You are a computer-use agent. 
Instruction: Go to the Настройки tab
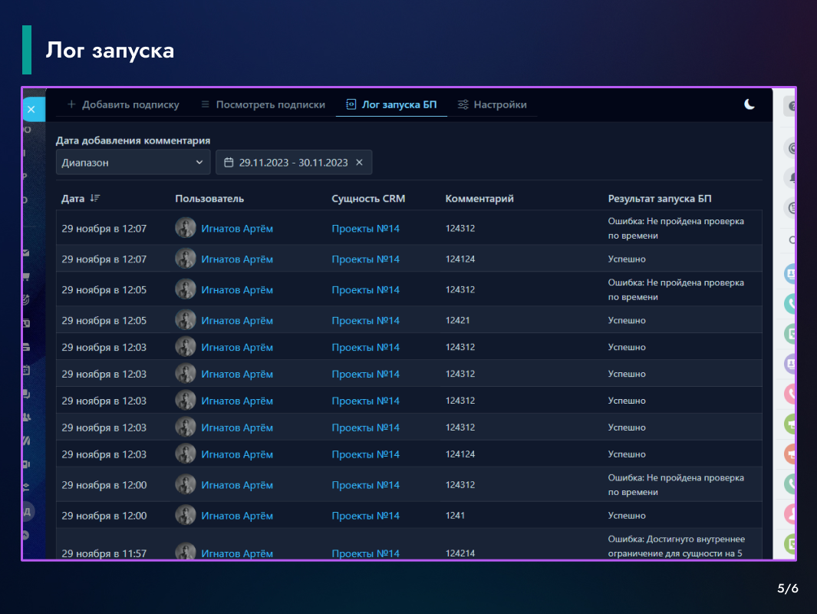pos(493,105)
